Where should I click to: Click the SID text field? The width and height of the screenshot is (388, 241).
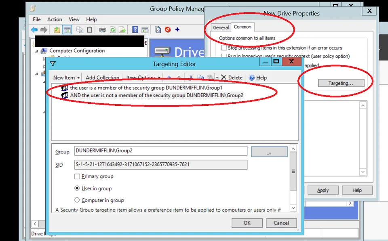[161, 165]
